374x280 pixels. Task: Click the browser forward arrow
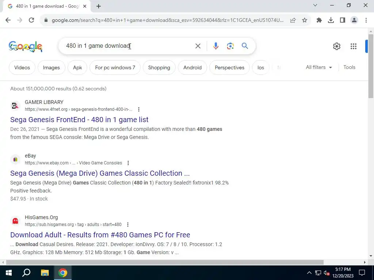[20, 20]
